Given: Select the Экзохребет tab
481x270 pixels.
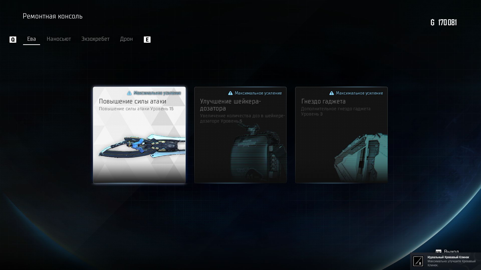Looking at the screenshot, I should point(95,39).
